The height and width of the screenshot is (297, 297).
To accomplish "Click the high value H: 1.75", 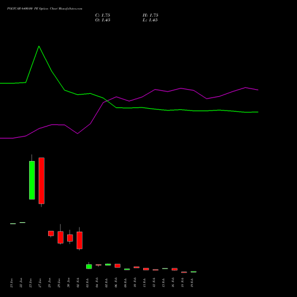I will click(x=150, y=15).
